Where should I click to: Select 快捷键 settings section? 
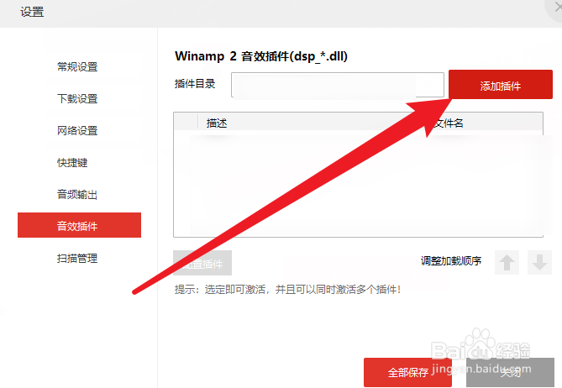[72, 162]
